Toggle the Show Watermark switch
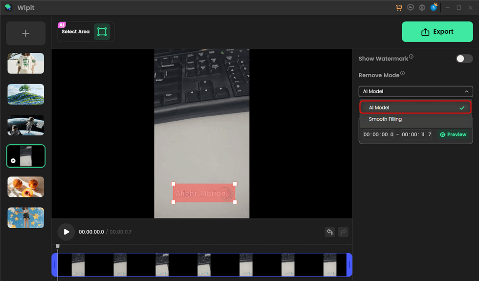The height and width of the screenshot is (281, 479). [x=464, y=59]
